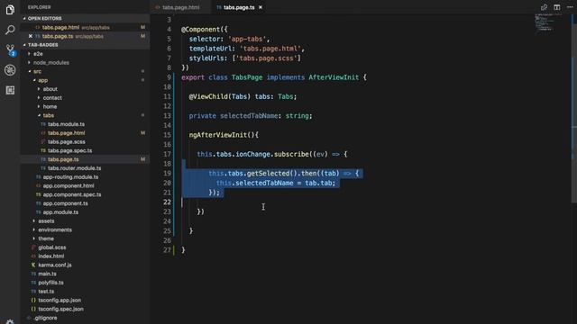Open .gitignore file
The width and height of the screenshot is (577, 324).
[x=46, y=318]
